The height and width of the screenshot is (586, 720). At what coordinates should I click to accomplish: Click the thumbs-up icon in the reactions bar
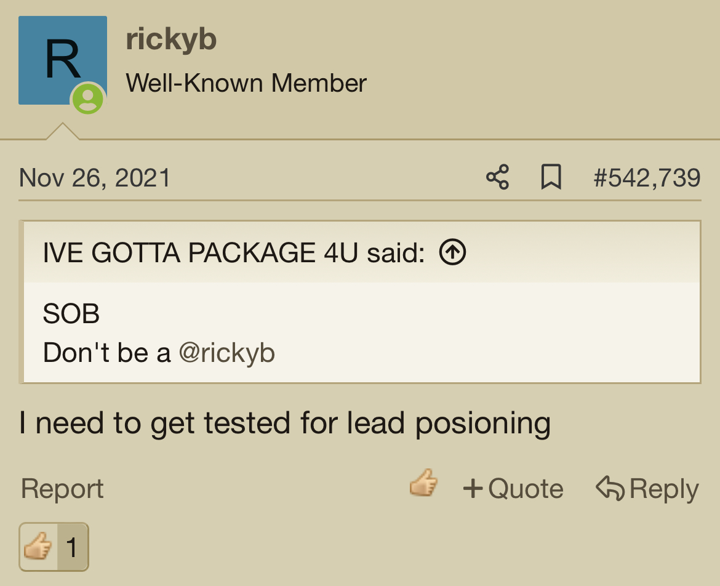point(38,547)
